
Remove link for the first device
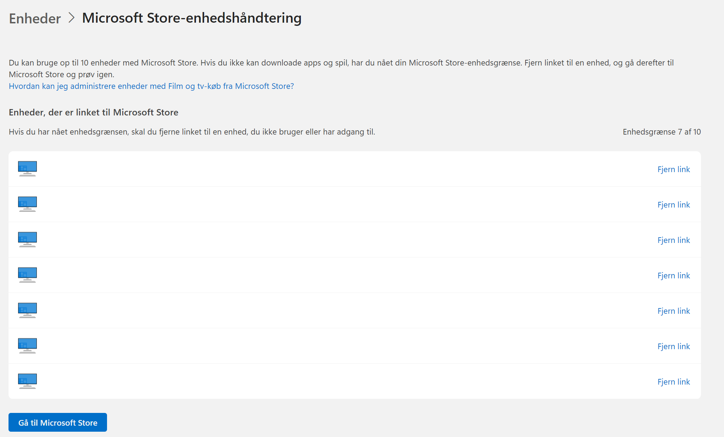(674, 169)
